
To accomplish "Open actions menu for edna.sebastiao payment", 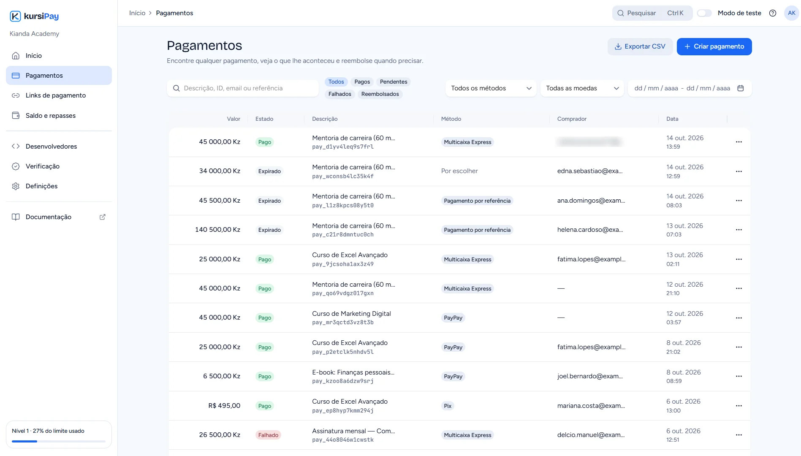I will (x=739, y=171).
